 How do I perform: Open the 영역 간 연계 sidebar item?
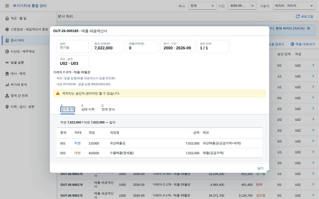[16, 96]
